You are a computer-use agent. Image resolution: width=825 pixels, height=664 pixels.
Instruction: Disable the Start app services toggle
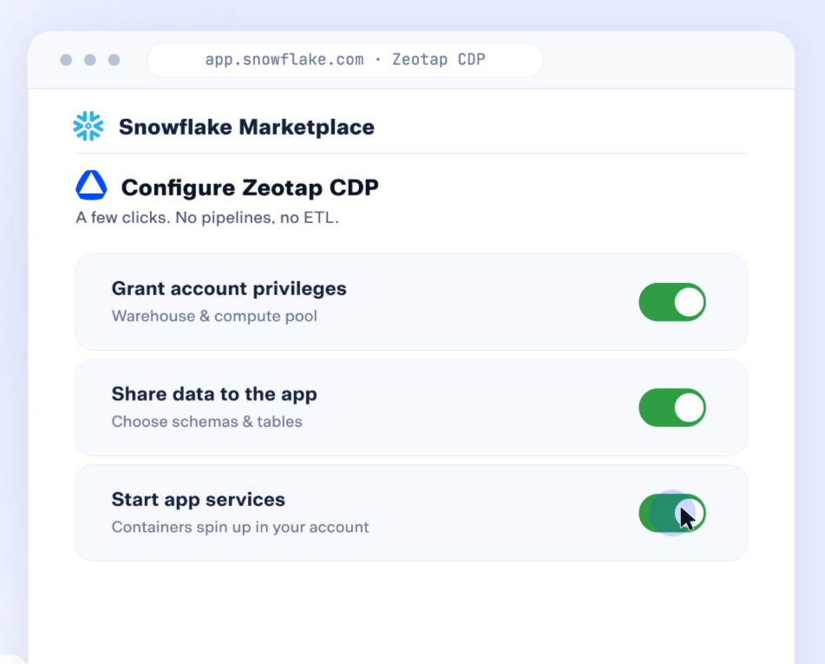(672, 513)
